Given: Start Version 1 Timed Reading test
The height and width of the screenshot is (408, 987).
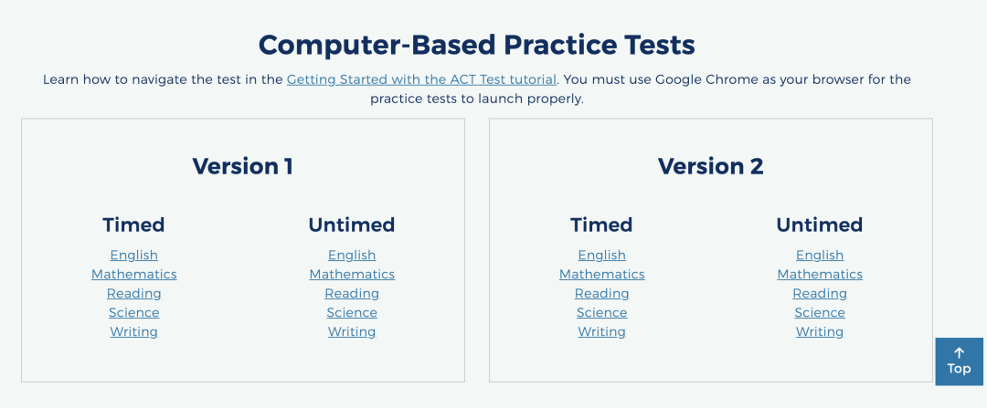Looking at the screenshot, I should 134,294.
